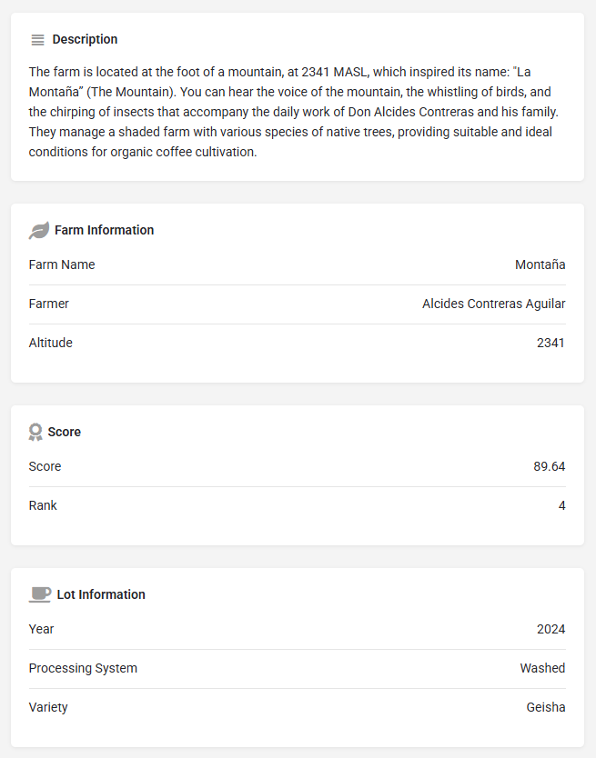Click the Lot Information coffee cup icon
This screenshot has width=596, height=758.
pyautogui.click(x=40, y=594)
